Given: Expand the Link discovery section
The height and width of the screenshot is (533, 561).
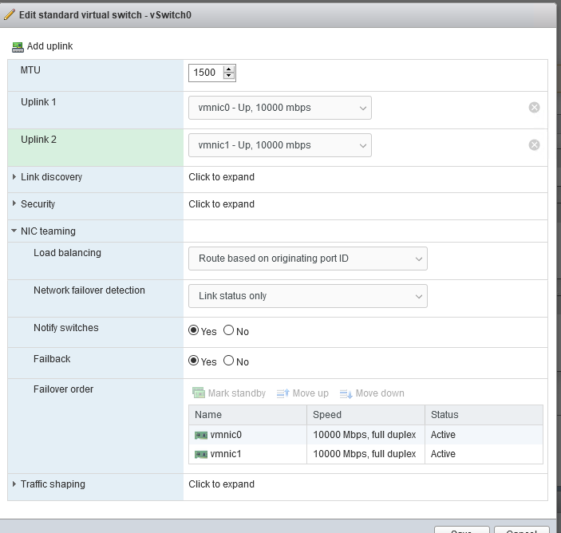Looking at the screenshot, I should pyautogui.click(x=14, y=177).
